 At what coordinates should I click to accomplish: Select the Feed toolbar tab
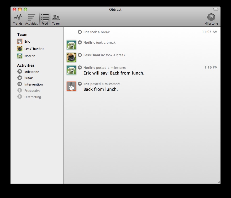pos(45,20)
